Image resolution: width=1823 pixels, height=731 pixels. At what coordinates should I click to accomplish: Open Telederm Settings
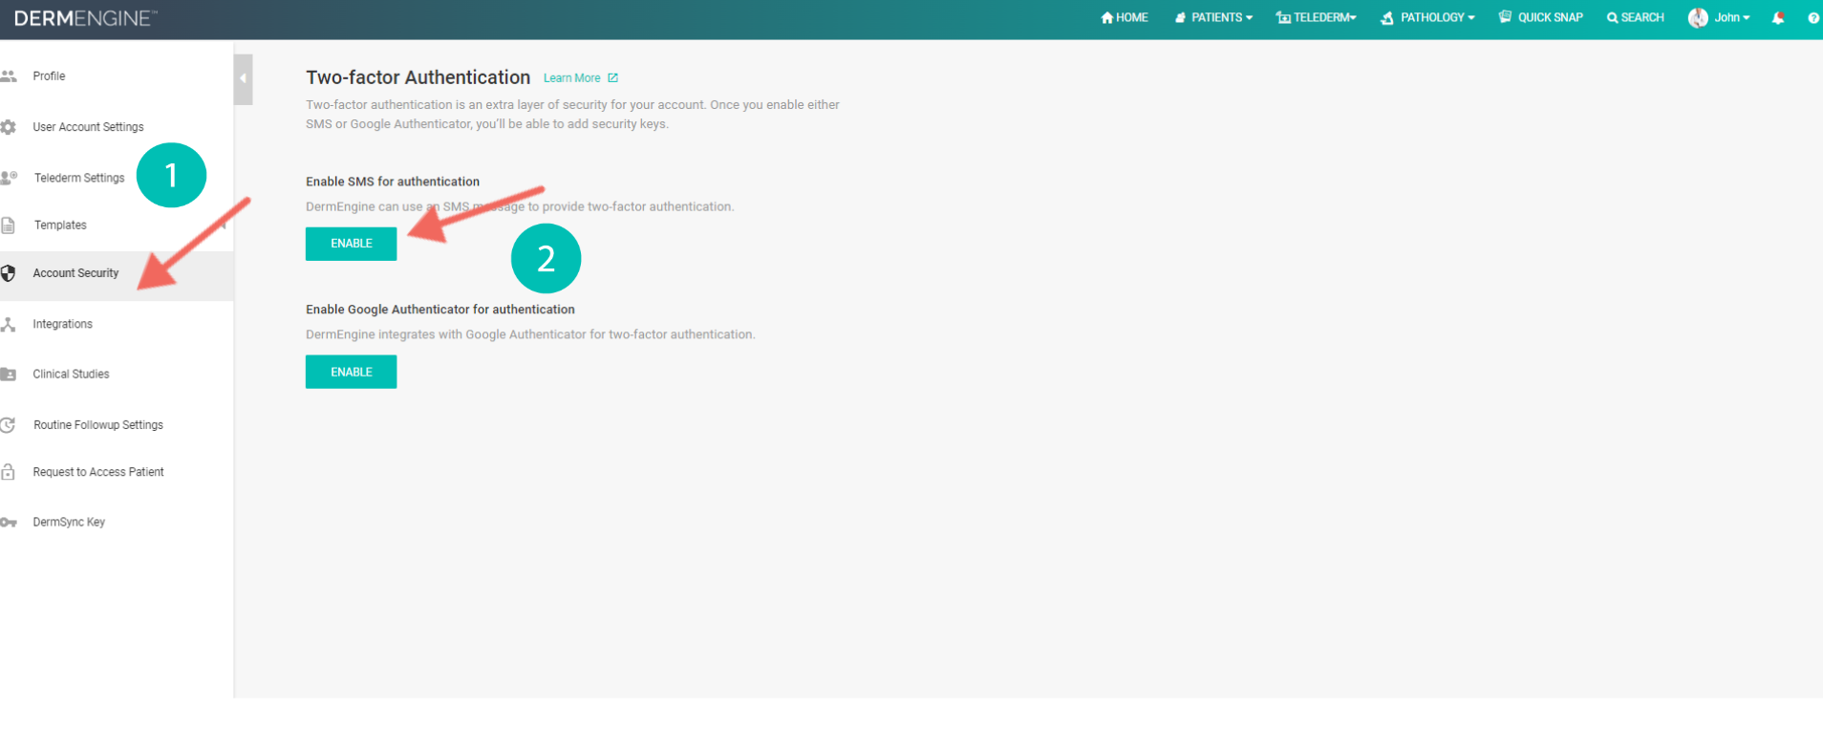click(x=79, y=178)
